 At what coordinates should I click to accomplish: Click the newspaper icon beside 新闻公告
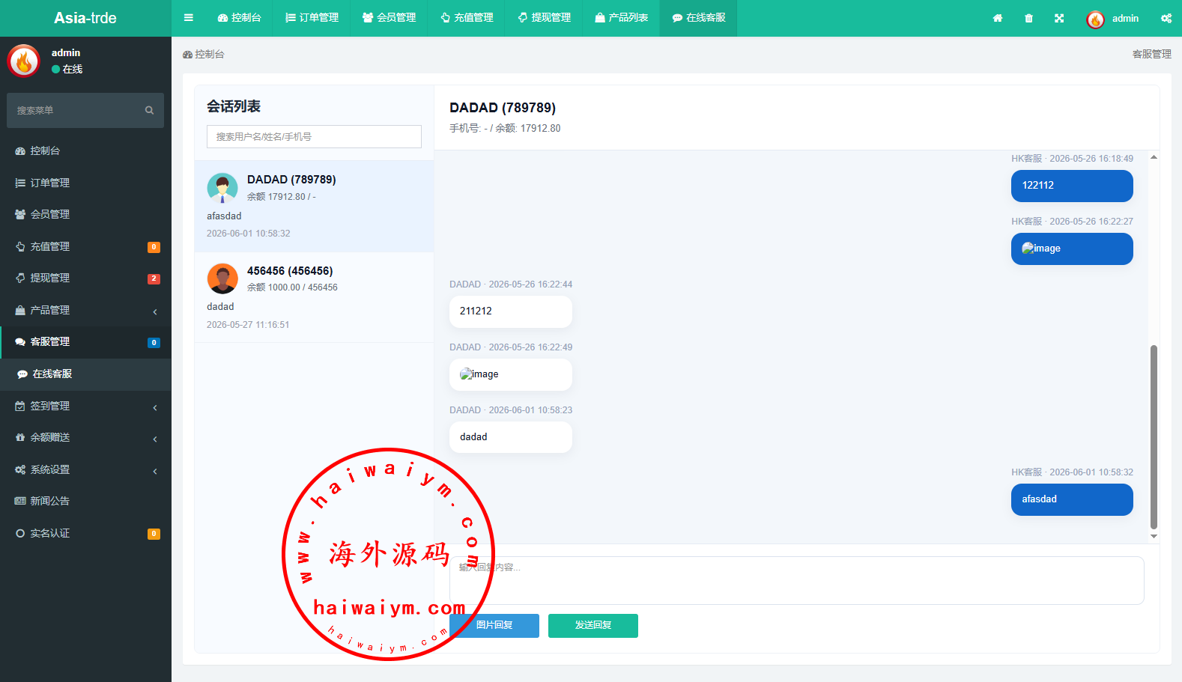point(20,501)
